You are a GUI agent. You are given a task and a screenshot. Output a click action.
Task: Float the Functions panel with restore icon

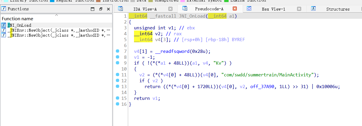click(x=100, y=9)
